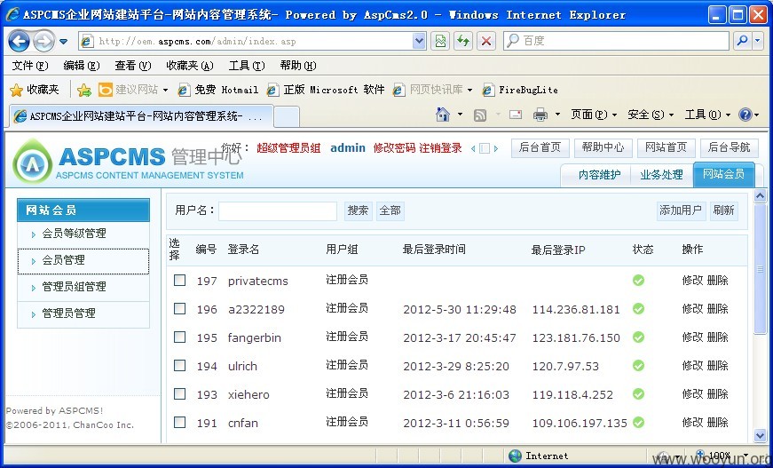Click the Print icon
Screen dimensions: 773x468
[540, 115]
